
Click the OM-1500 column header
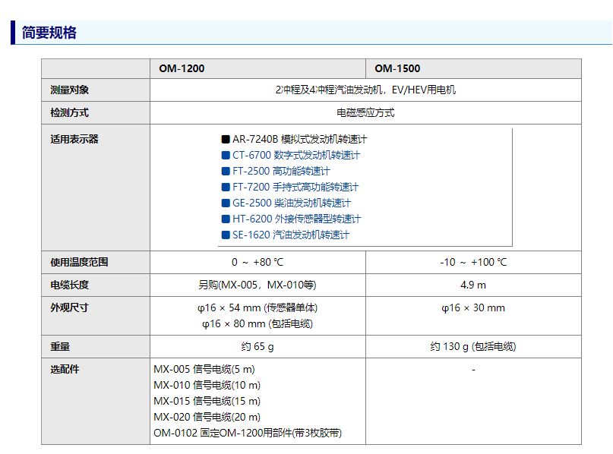coord(397,69)
